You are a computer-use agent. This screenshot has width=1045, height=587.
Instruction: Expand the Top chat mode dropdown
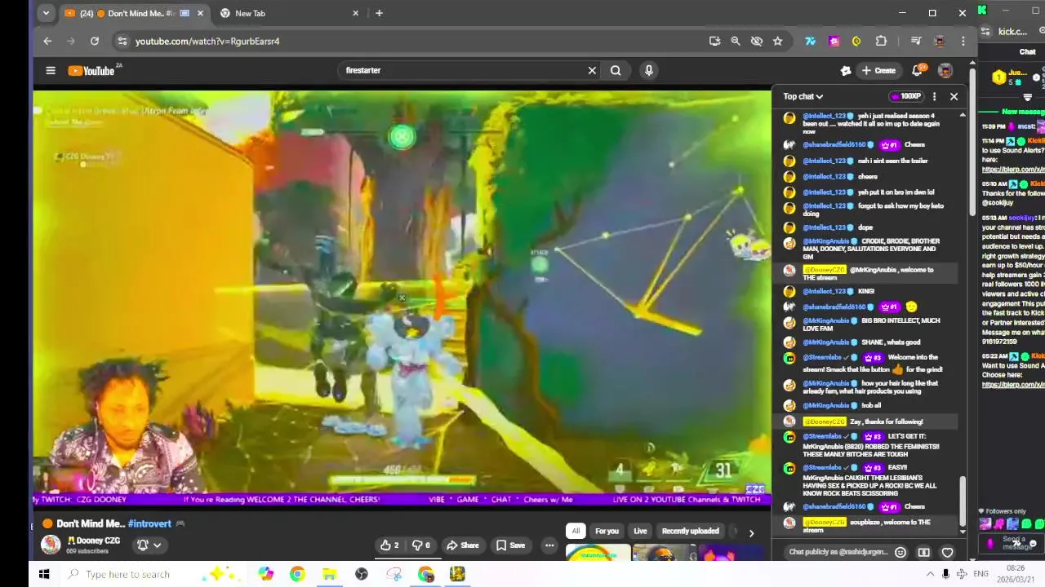pyautogui.click(x=803, y=96)
